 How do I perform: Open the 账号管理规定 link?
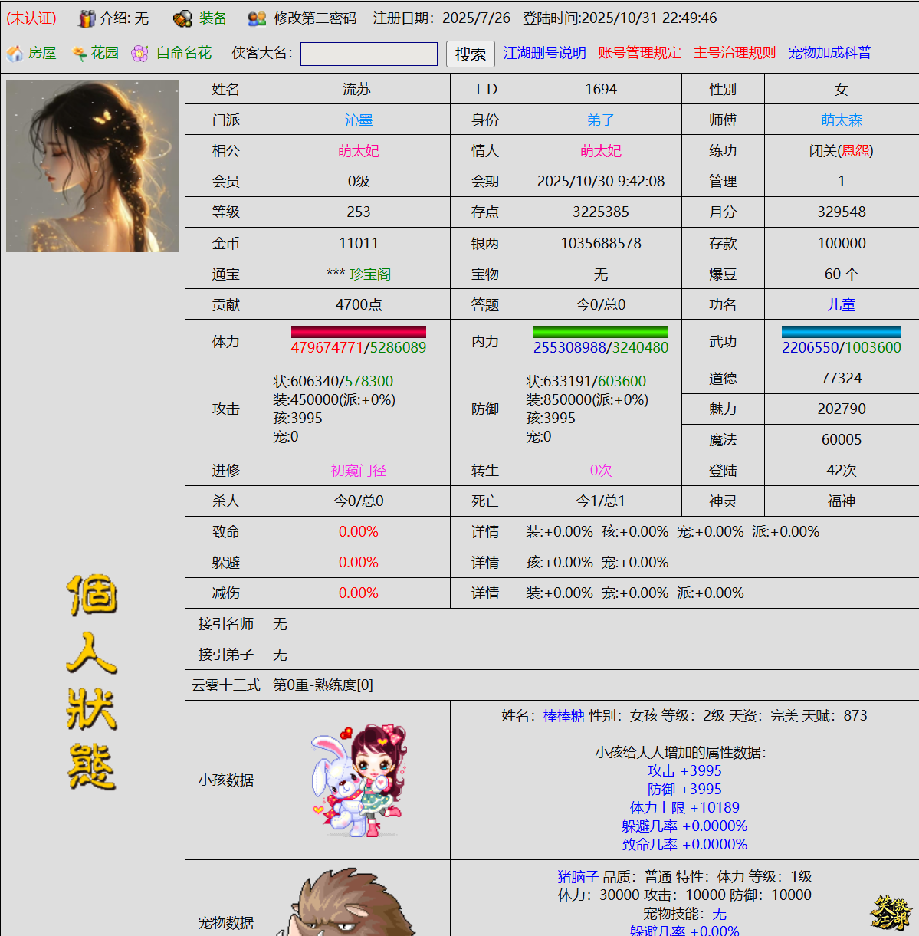click(x=639, y=53)
